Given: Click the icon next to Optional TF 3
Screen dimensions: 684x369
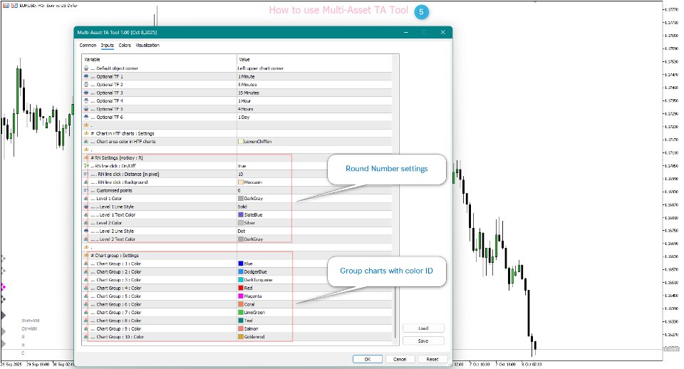Looking at the screenshot, I should click(x=86, y=93).
